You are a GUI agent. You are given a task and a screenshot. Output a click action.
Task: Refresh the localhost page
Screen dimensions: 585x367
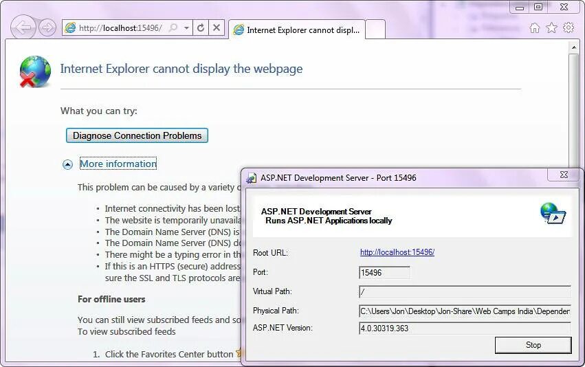tap(201, 27)
